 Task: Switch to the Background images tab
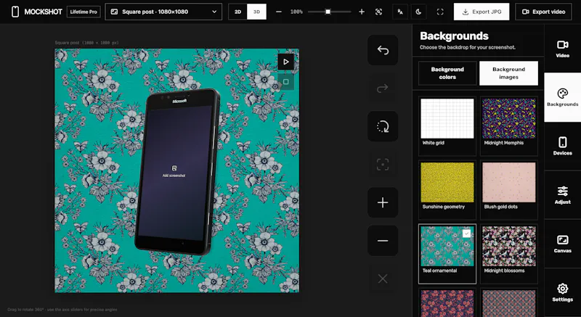click(x=508, y=73)
